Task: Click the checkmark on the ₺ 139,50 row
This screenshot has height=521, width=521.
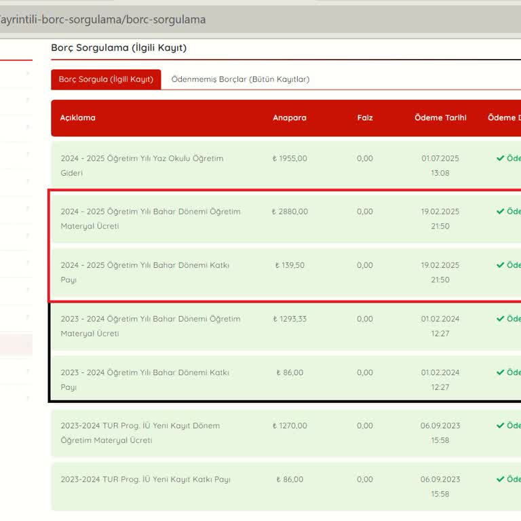Action: [x=501, y=265]
